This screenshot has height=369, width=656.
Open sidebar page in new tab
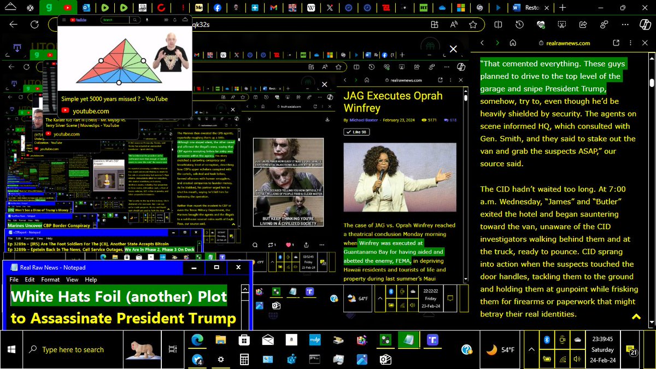(x=616, y=43)
